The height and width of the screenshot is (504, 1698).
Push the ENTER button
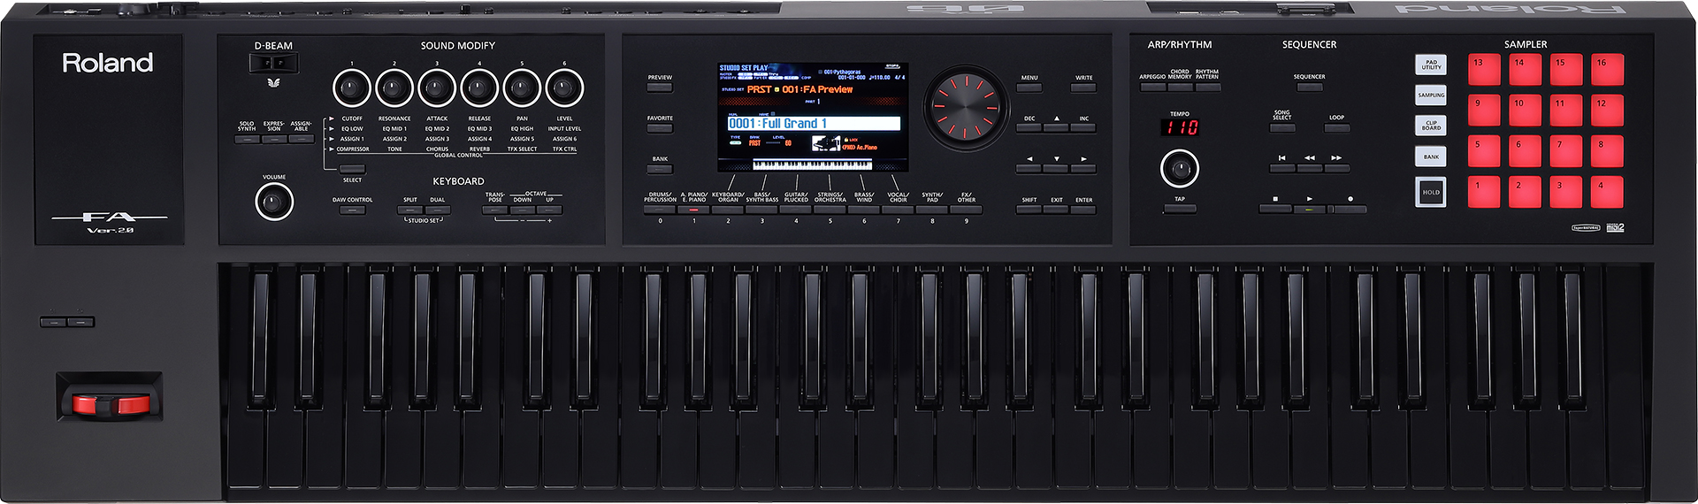(1083, 210)
